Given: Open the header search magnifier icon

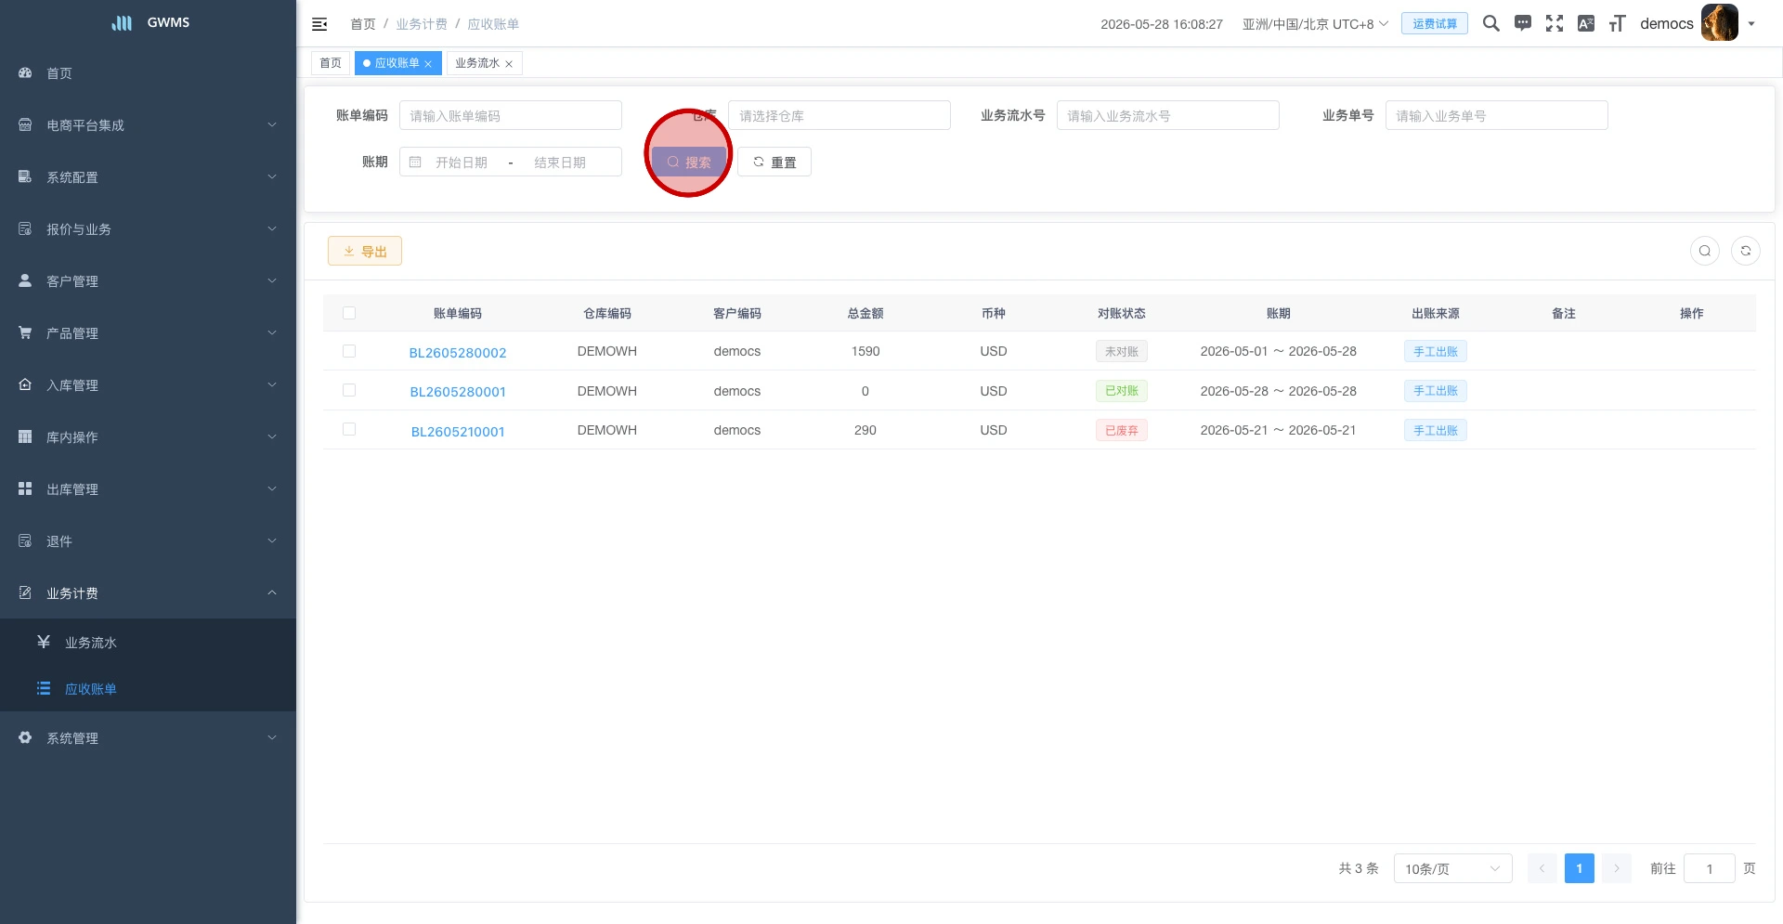Looking at the screenshot, I should point(1491,23).
